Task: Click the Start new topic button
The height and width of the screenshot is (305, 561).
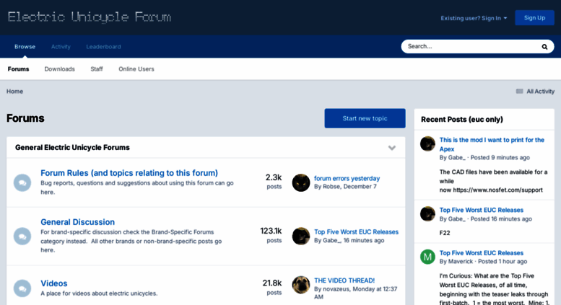Action: pos(365,118)
